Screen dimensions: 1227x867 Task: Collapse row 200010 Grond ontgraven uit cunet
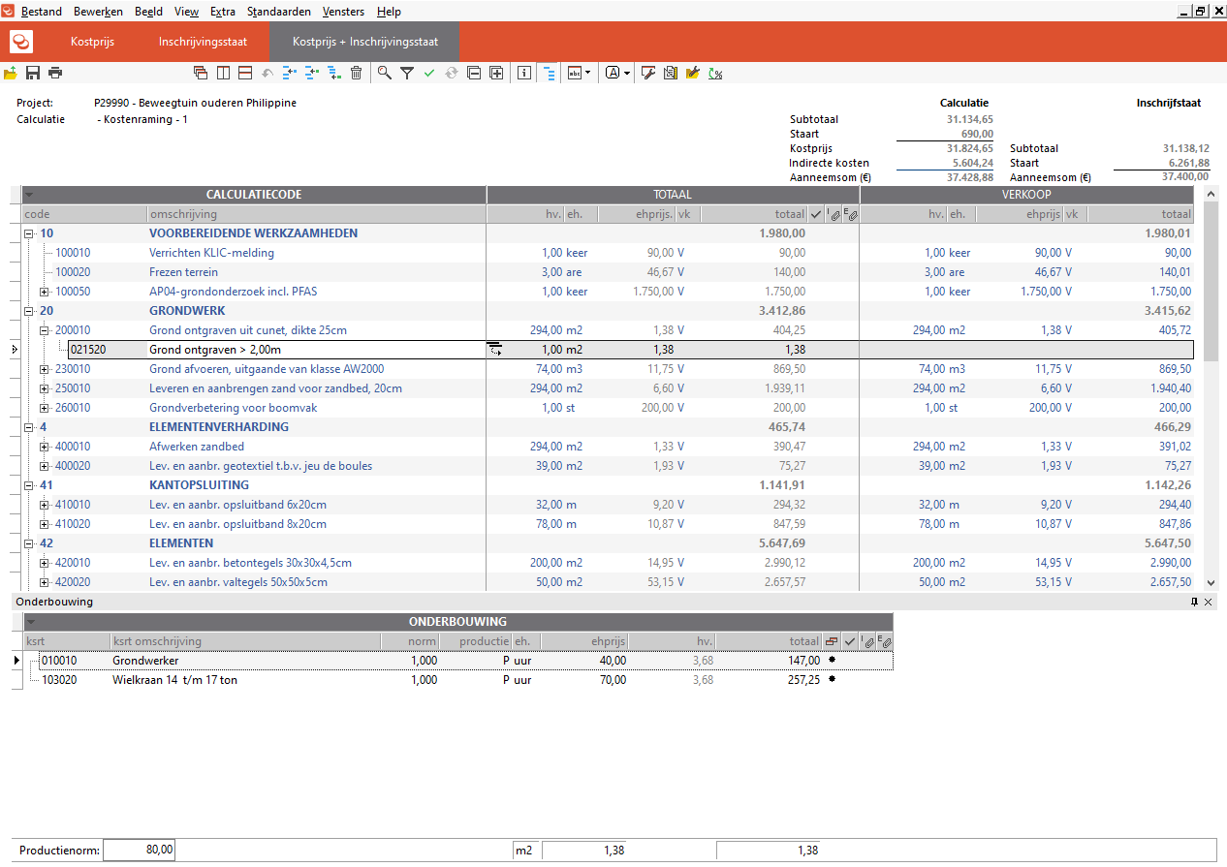click(x=45, y=330)
